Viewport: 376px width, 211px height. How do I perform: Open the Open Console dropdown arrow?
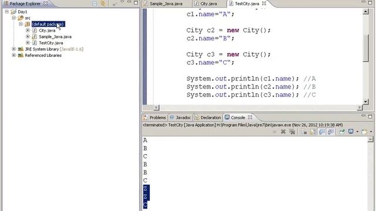tap(371, 132)
